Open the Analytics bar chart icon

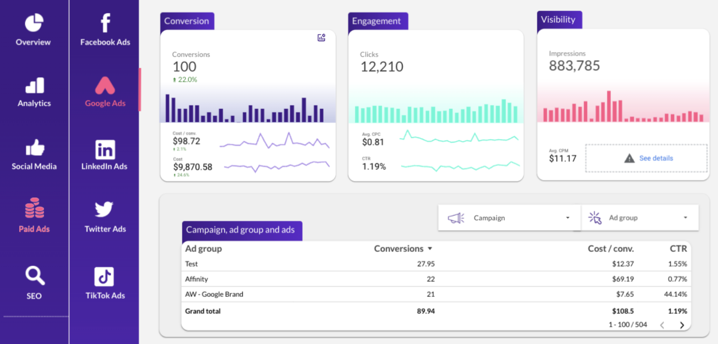tap(35, 85)
